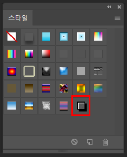Apply the multicolor abstract pattern style

point(64,88)
